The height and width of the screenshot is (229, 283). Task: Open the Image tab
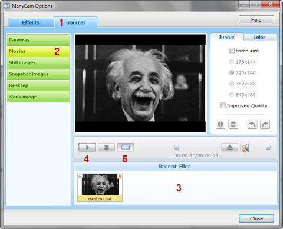(x=226, y=37)
